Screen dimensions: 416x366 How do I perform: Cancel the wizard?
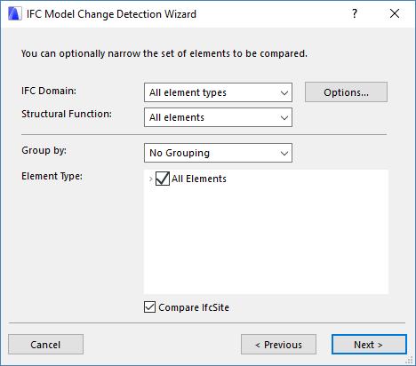45,345
